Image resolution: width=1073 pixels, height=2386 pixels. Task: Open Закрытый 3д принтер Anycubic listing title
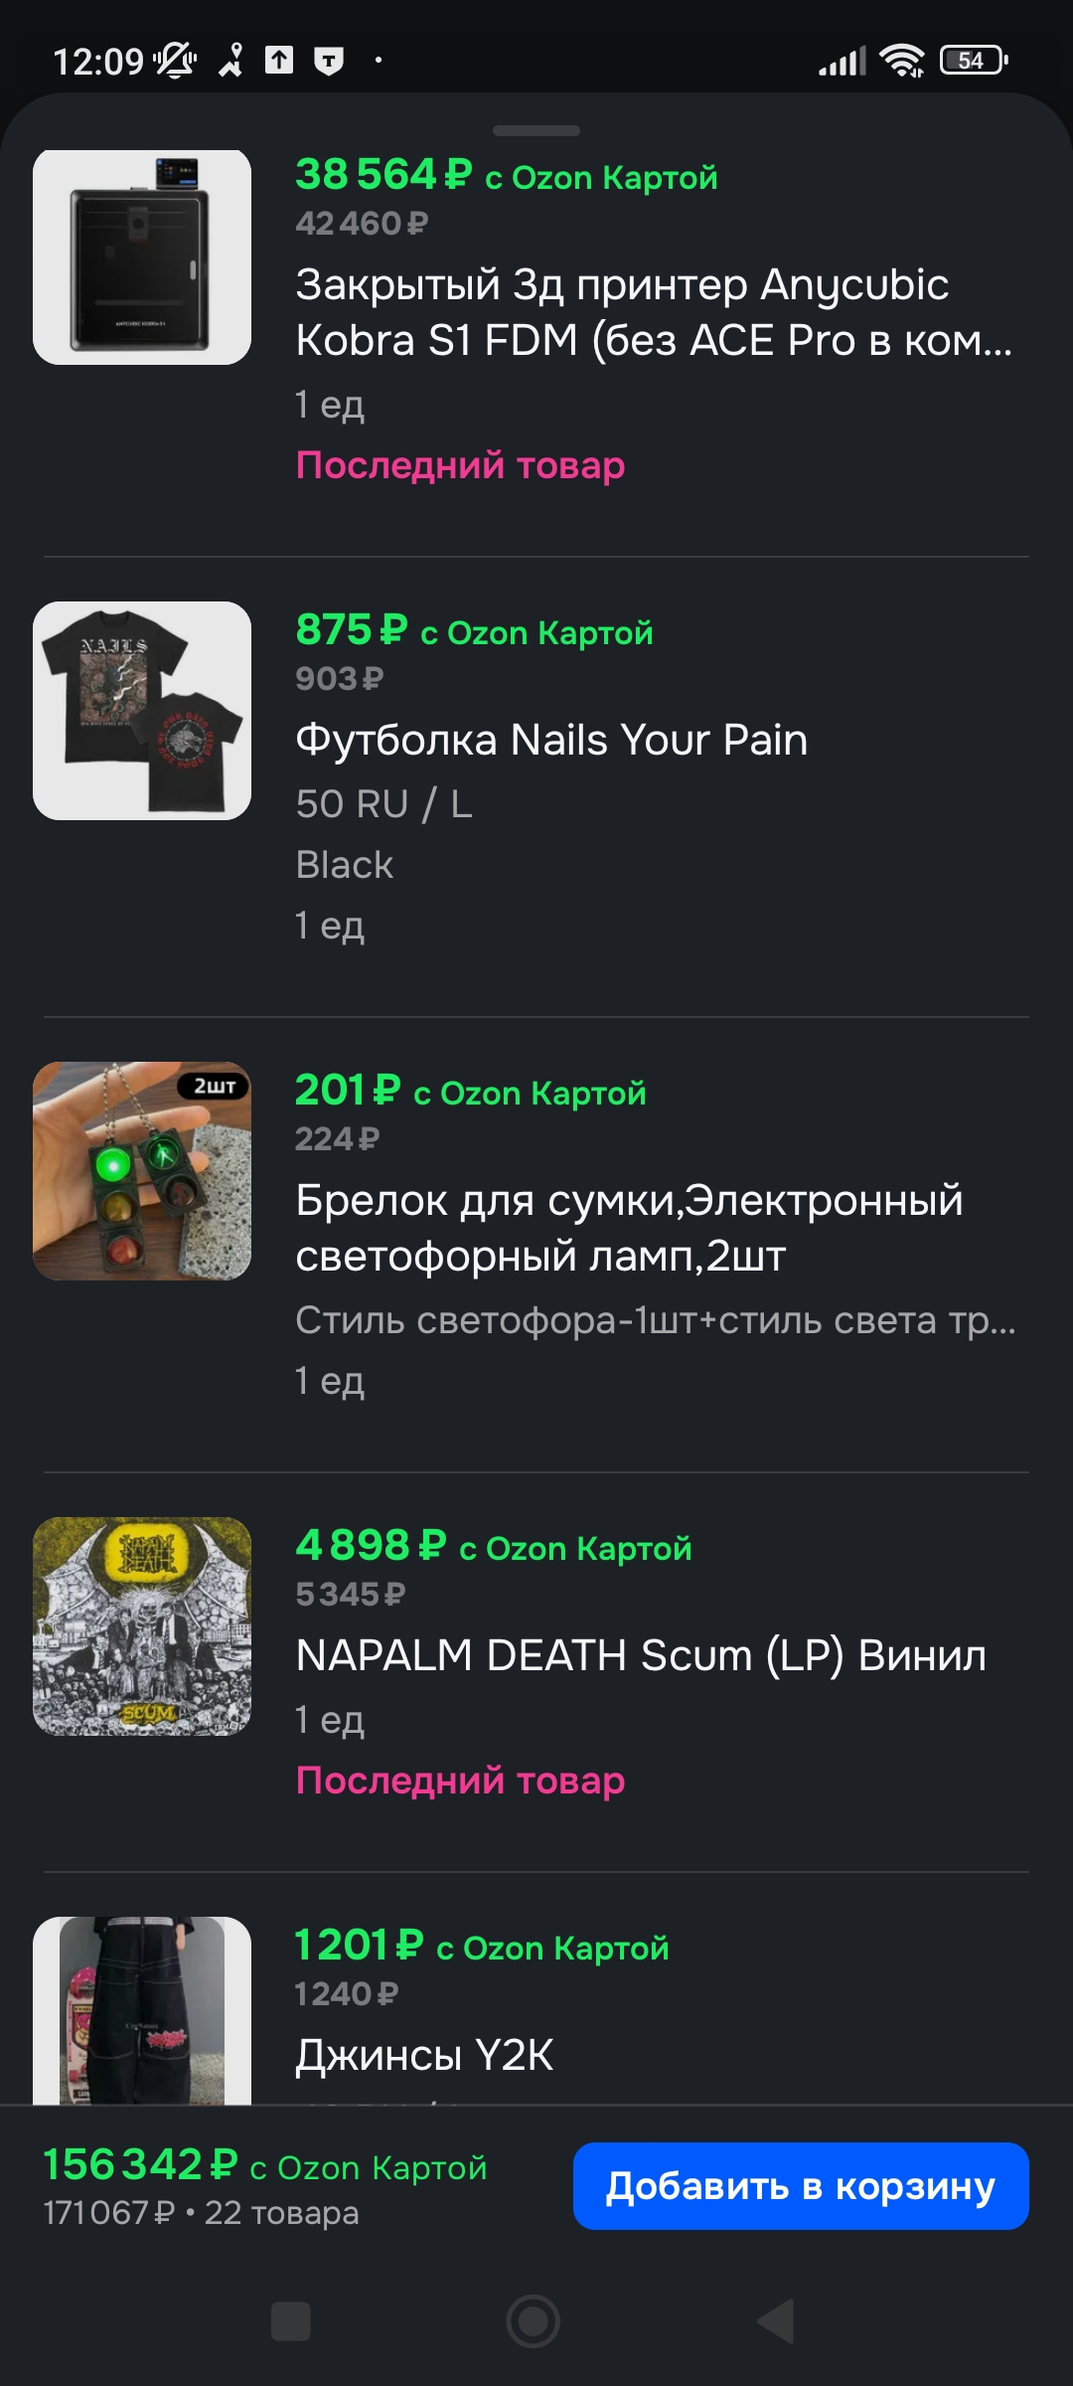[654, 312]
